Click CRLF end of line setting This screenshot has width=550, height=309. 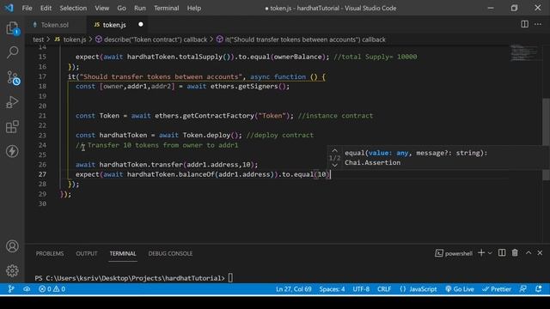(384, 289)
